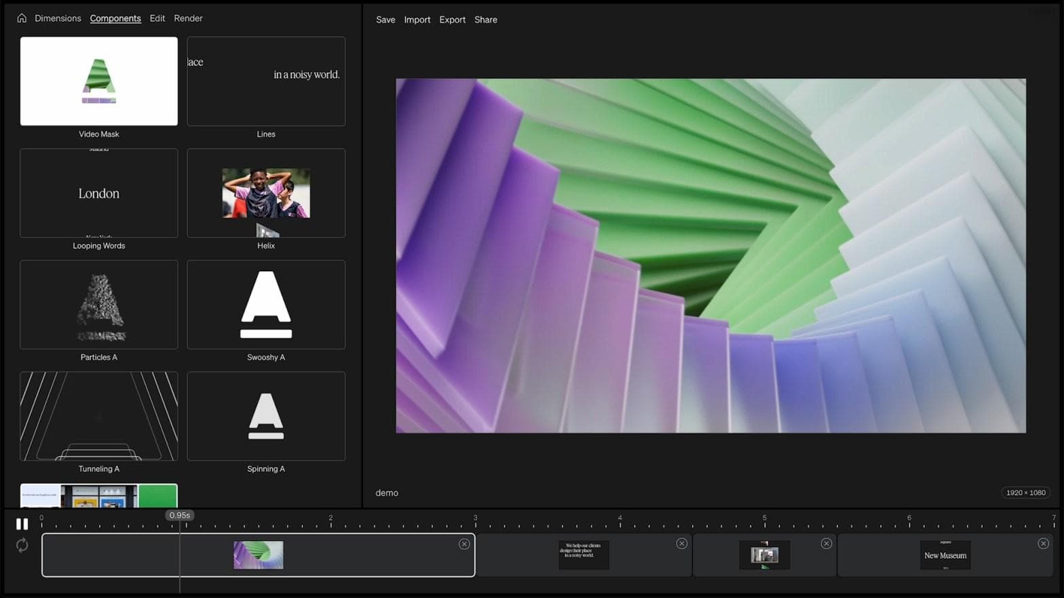Screen dimensions: 1064x598
Task: Go to the home icon
Action: [x=22, y=18]
